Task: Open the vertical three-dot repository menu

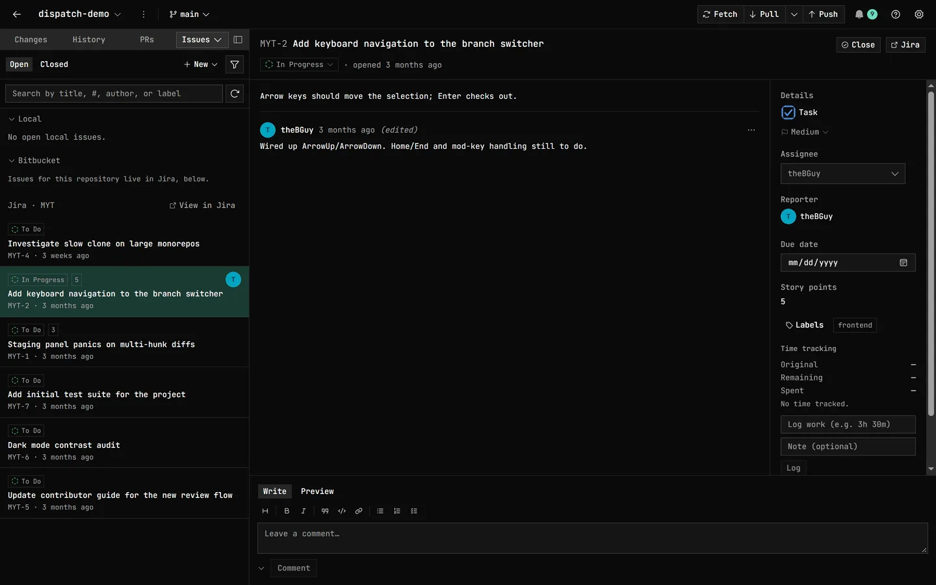Action: (144, 14)
